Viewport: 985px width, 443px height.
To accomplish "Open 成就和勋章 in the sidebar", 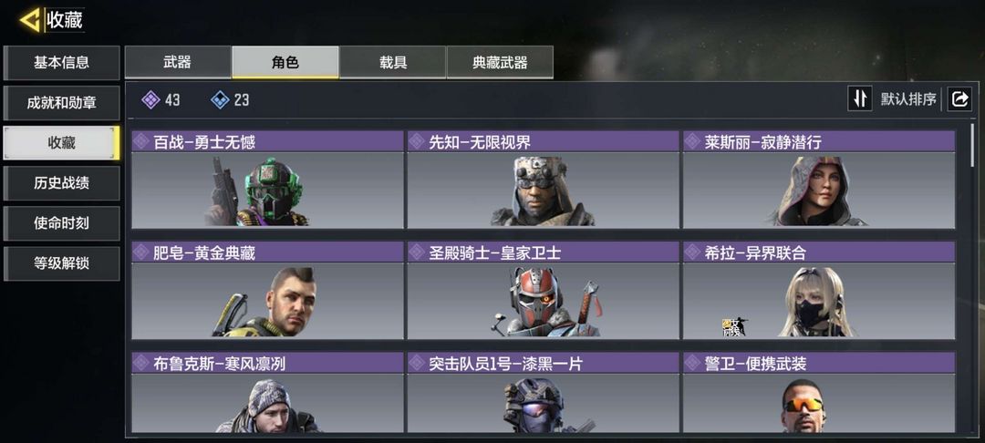I will point(62,103).
